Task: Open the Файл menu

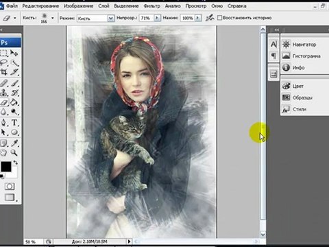Action: 12,6
